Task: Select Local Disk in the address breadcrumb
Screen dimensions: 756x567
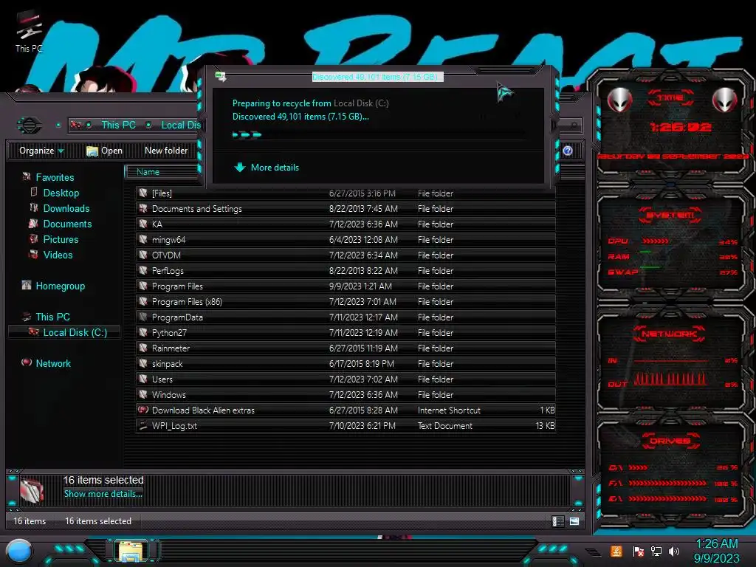Action: [x=180, y=125]
